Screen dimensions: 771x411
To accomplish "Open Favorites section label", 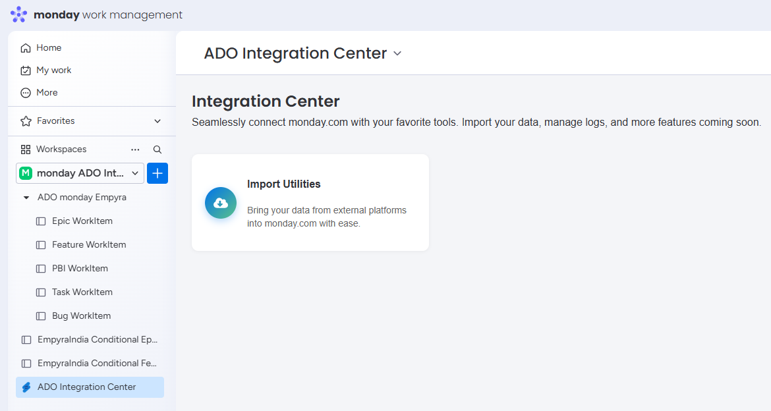I will (55, 121).
